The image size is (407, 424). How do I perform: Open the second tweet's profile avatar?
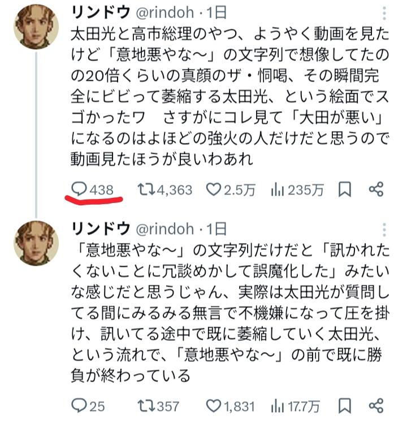(x=36, y=243)
